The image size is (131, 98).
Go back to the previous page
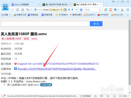coord(13,10)
